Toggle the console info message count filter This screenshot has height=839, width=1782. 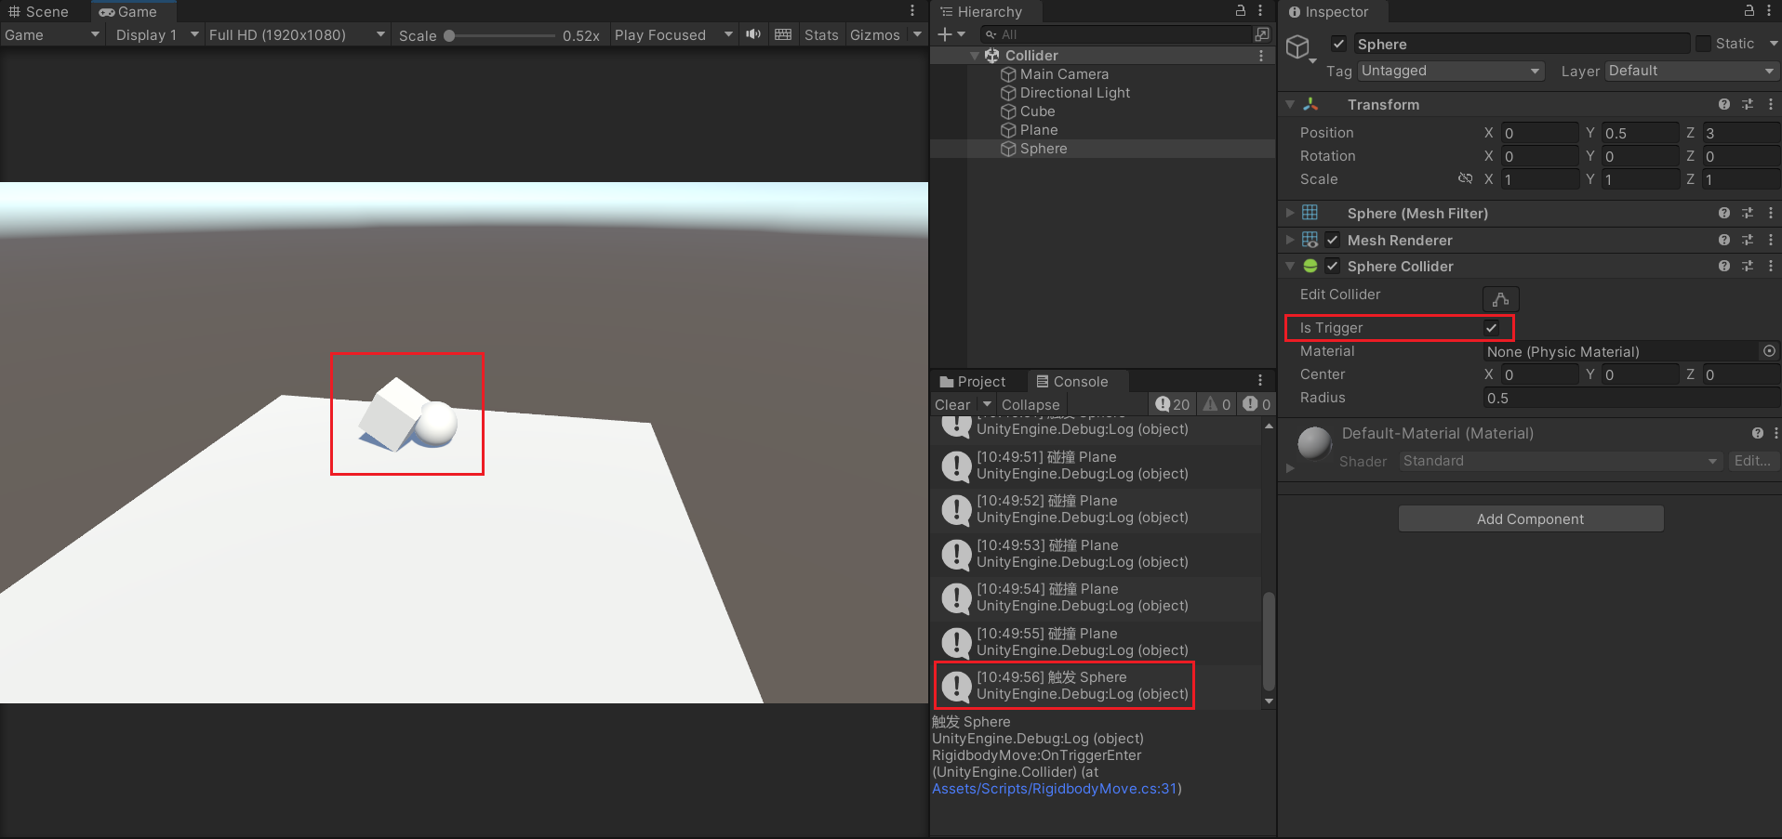[x=1173, y=404]
